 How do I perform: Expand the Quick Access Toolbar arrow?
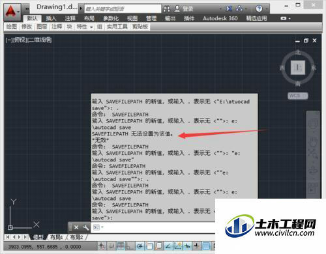[27, 8]
